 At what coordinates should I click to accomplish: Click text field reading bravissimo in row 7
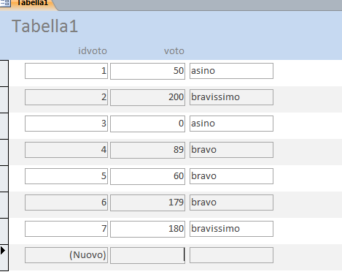pos(231,229)
